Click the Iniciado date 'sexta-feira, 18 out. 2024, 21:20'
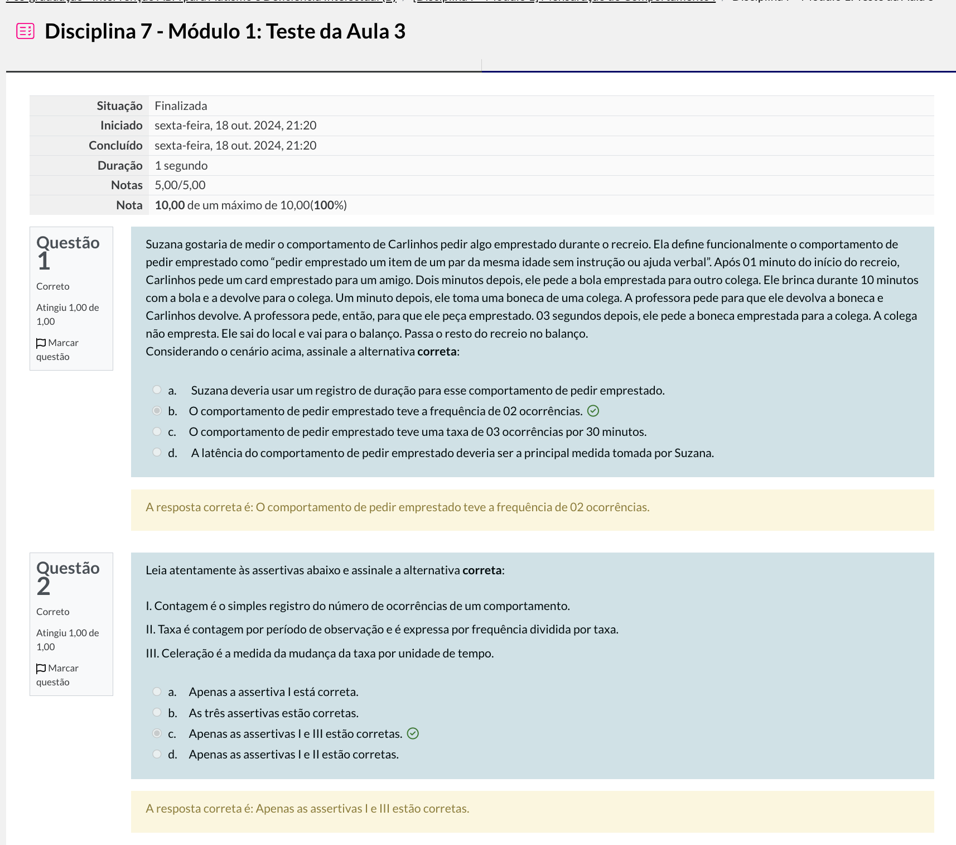This screenshot has height=845, width=956. [x=235, y=126]
